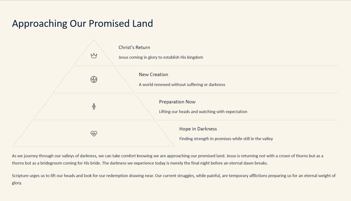Select 'Lifting our heads and watching with expectation'
This screenshot has width=351, height=201.
pos(203,112)
